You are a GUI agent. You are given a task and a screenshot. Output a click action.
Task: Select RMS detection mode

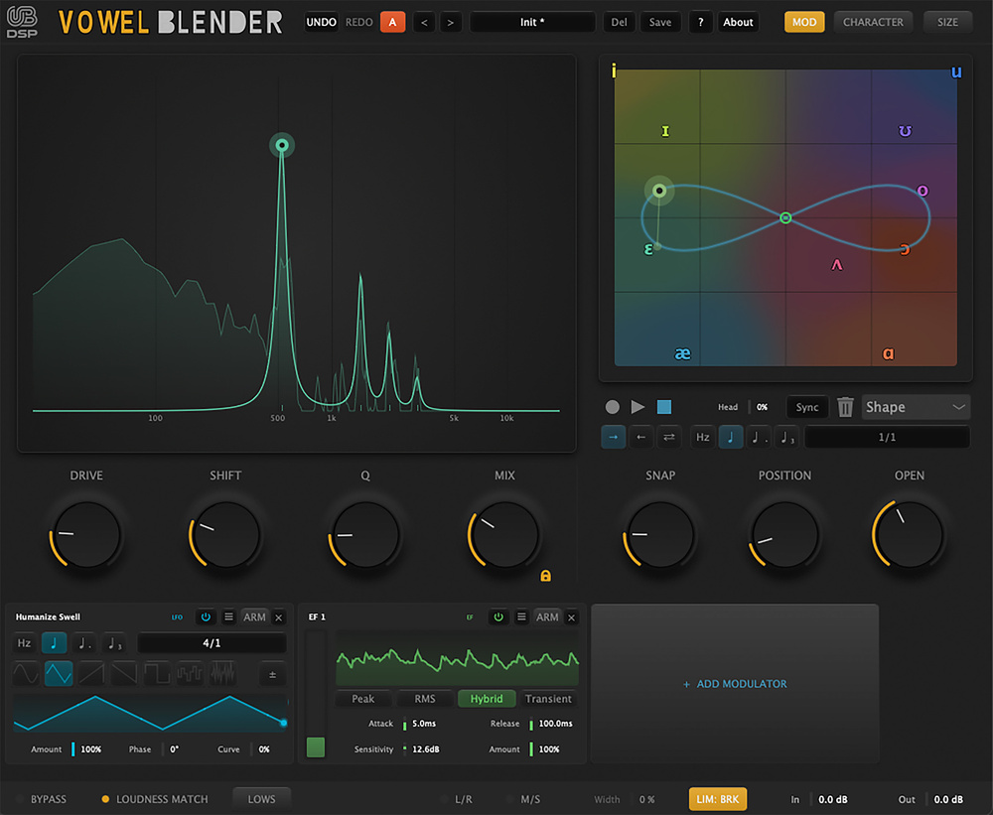tap(424, 699)
